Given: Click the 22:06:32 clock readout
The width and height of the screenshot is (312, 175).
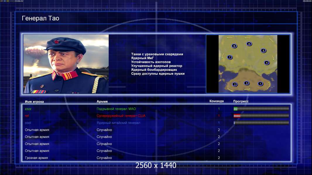Looking at the screenshot, I should click(x=19, y=1).
